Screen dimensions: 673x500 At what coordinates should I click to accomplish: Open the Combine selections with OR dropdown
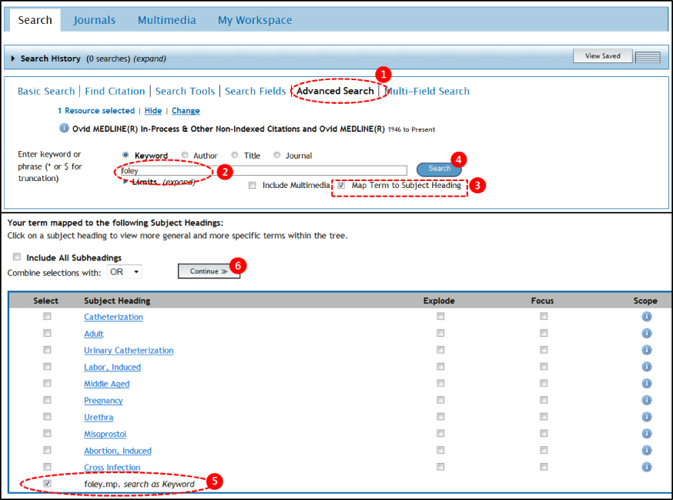125,271
